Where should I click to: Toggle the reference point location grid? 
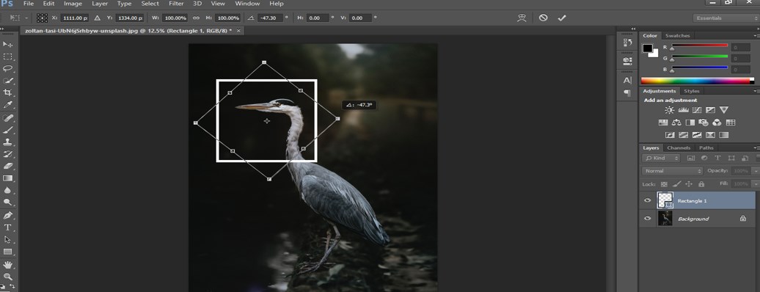(42, 18)
